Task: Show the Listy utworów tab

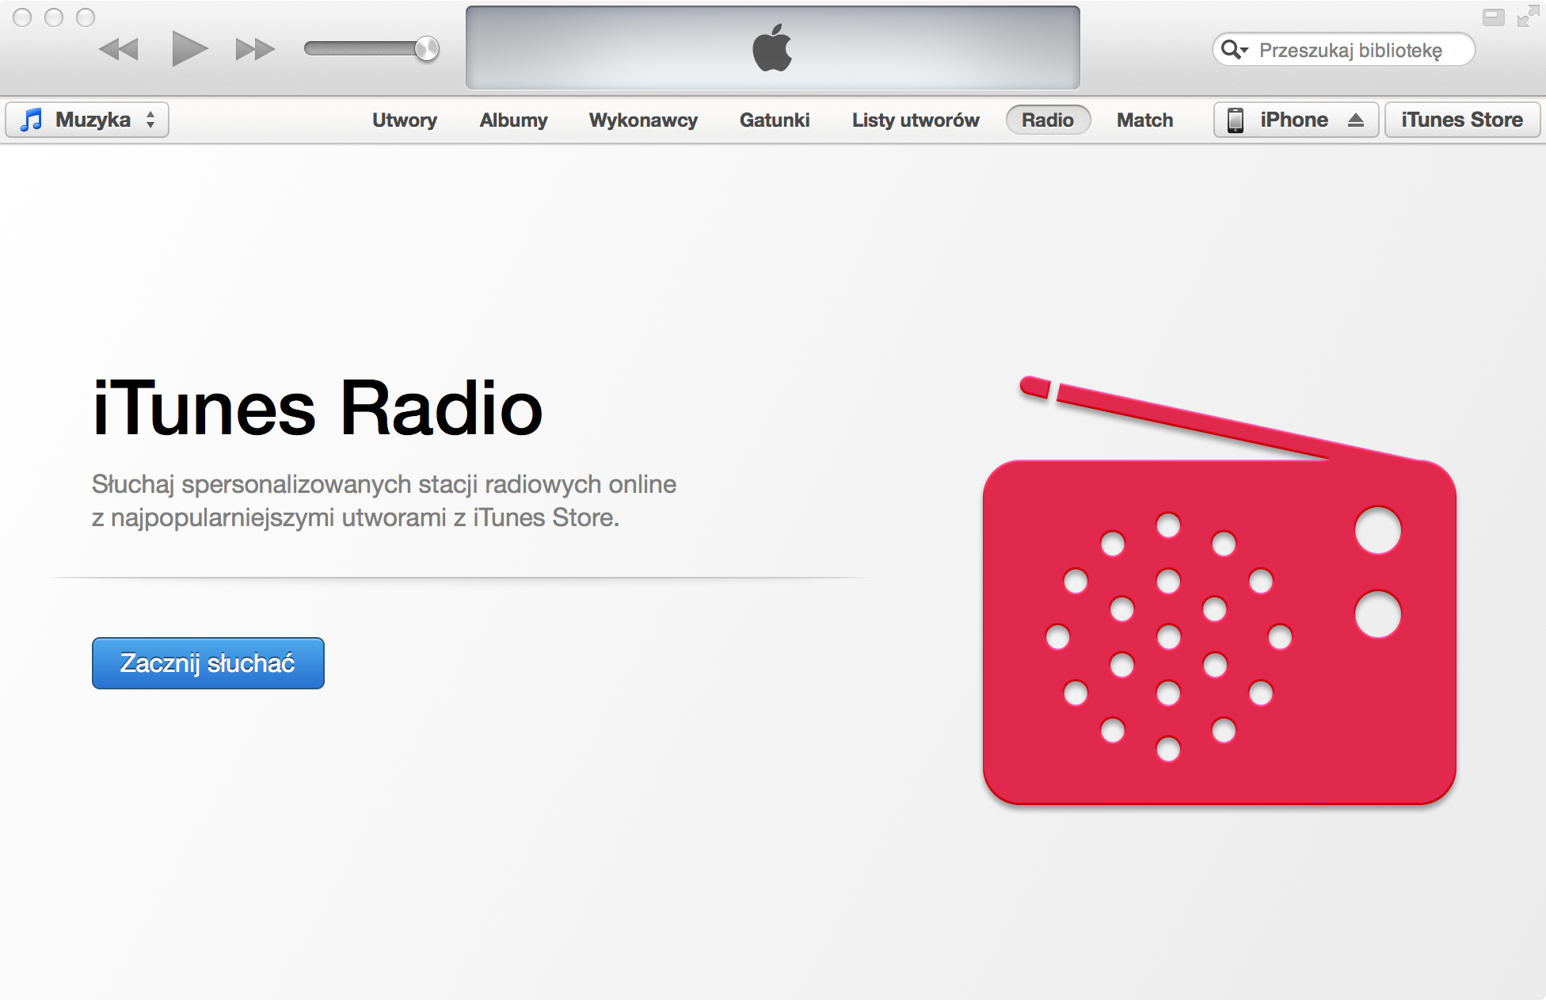Action: [x=916, y=120]
